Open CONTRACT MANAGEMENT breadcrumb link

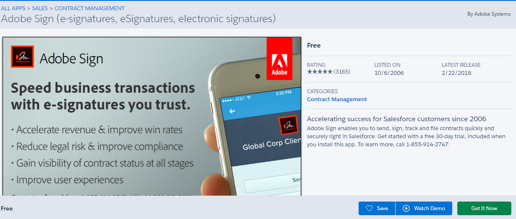coord(90,8)
